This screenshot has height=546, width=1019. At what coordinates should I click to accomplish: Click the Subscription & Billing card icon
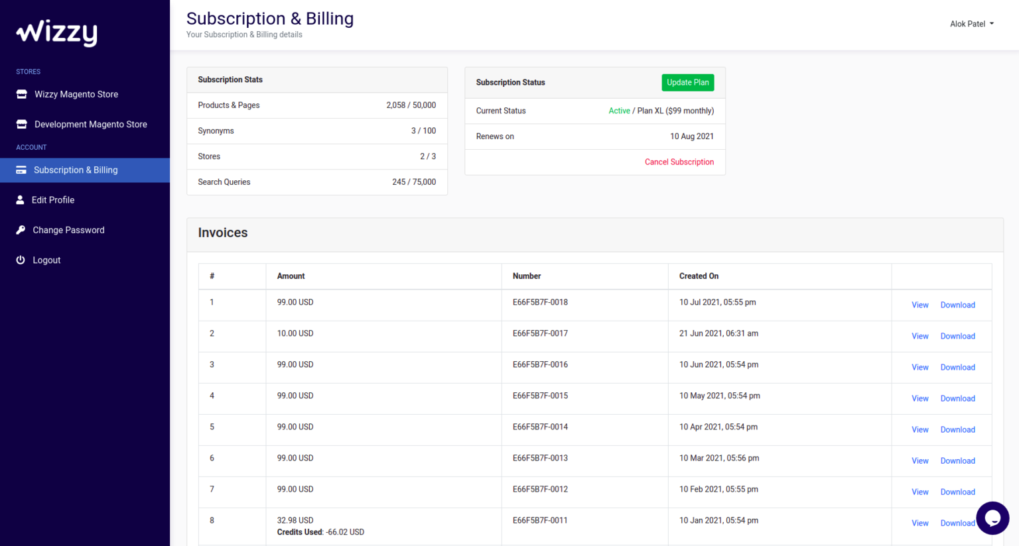21,170
